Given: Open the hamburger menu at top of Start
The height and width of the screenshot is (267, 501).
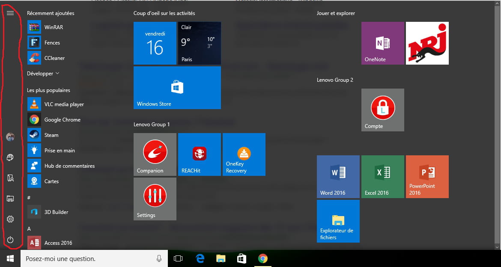Looking at the screenshot, I should pyautogui.click(x=10, y=13).
